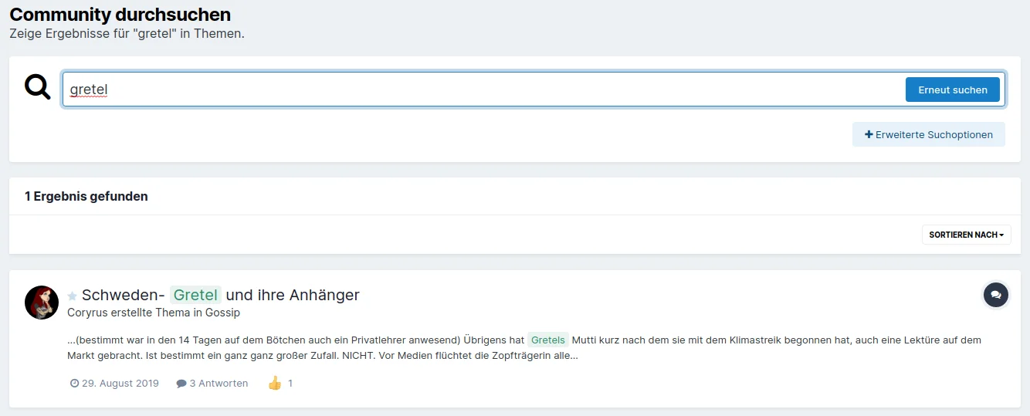Click the plus icon beside Erweiterte Suchoptionen
This screenshot has width=1030, height=416.
click(869, 134)
